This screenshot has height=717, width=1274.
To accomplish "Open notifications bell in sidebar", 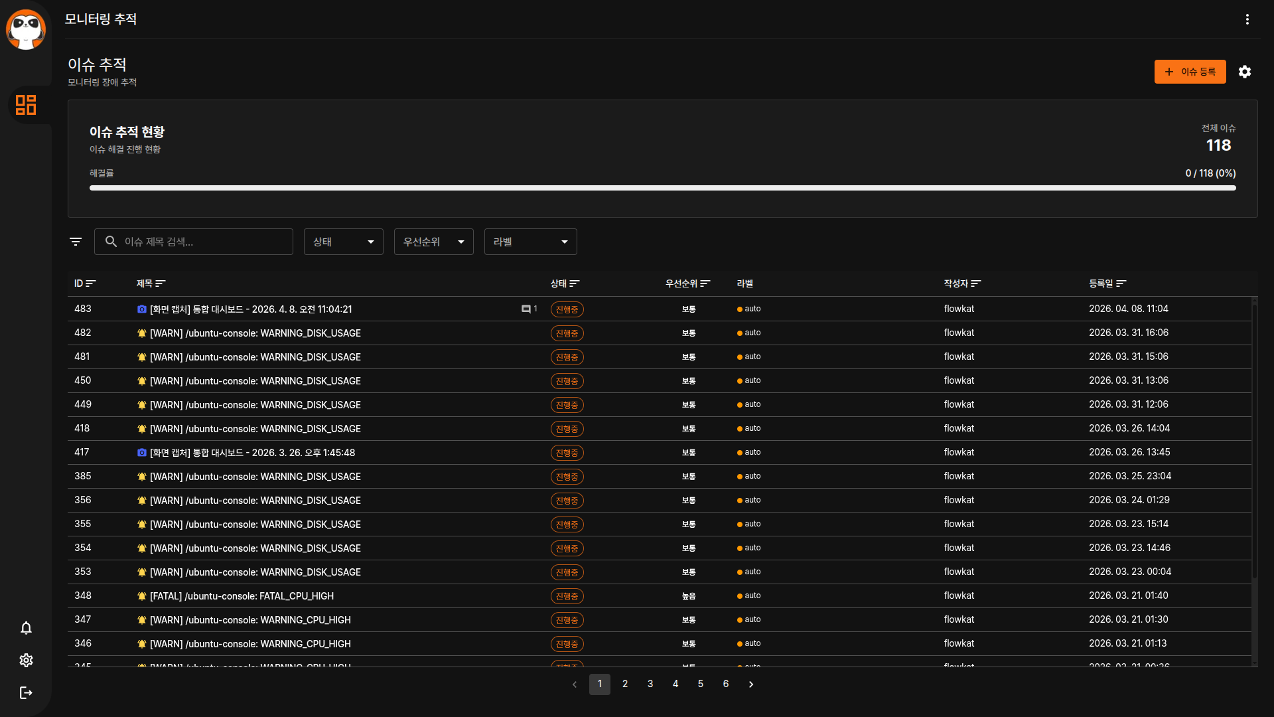I will click(26, 628).
